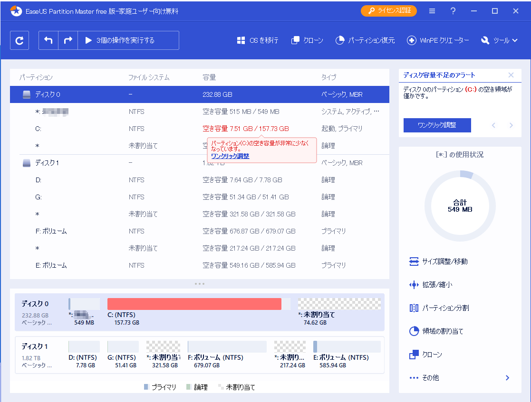Undo the last pending operation
The width and height of the screenshot is (531, 402).
[48, 40]
